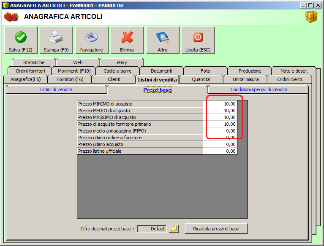Click the Salva (F12) green checkmark button

click(x=21, y=40)
